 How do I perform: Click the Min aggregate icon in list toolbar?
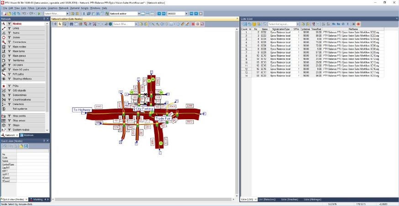click(335, 24)
